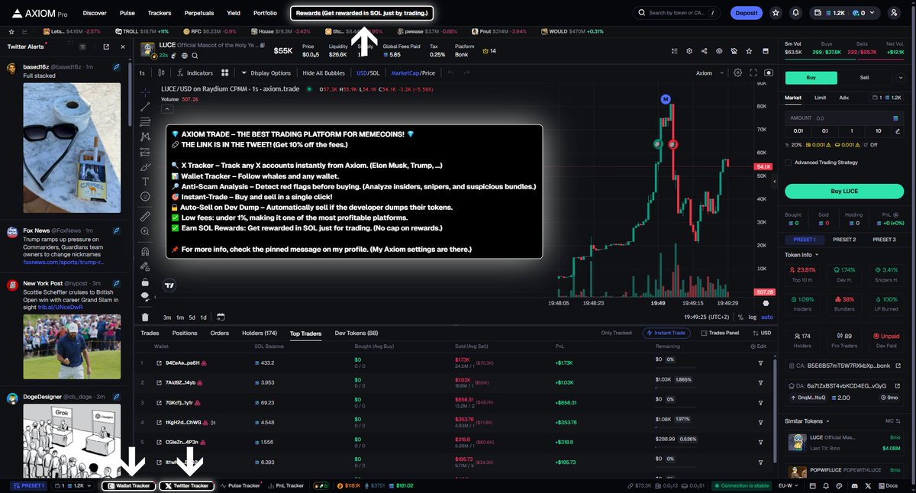This screenshot has height=493, width=916.
Task: Click the token search box
Action: (676, 13)
